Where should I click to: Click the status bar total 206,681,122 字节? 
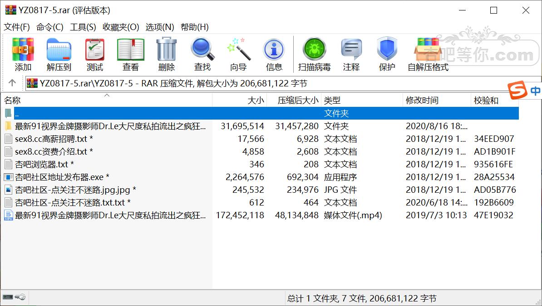click(x=403, y=298)
